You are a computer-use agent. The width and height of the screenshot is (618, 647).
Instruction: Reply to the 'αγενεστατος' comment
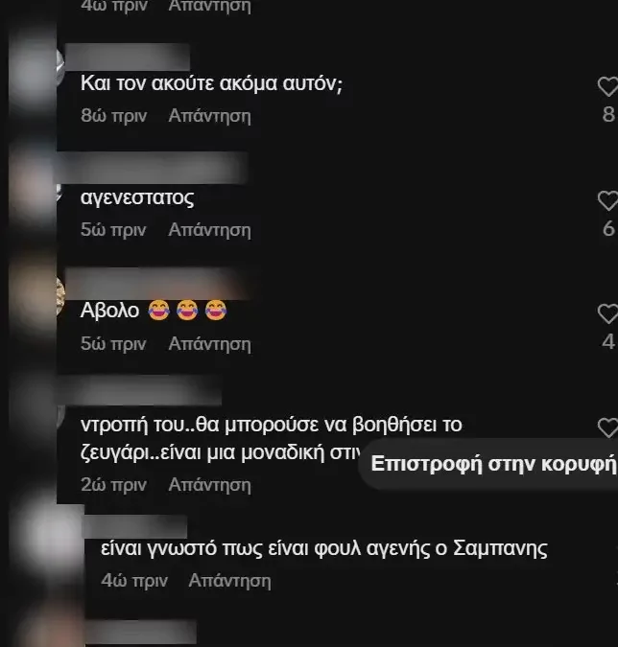(209, 230)
